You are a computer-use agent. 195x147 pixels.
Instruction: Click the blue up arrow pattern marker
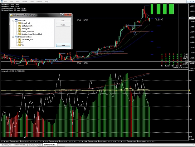[134, 33]
